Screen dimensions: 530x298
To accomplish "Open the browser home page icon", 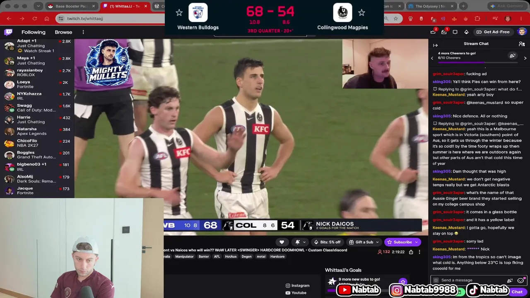I will [x=47, y=19].
